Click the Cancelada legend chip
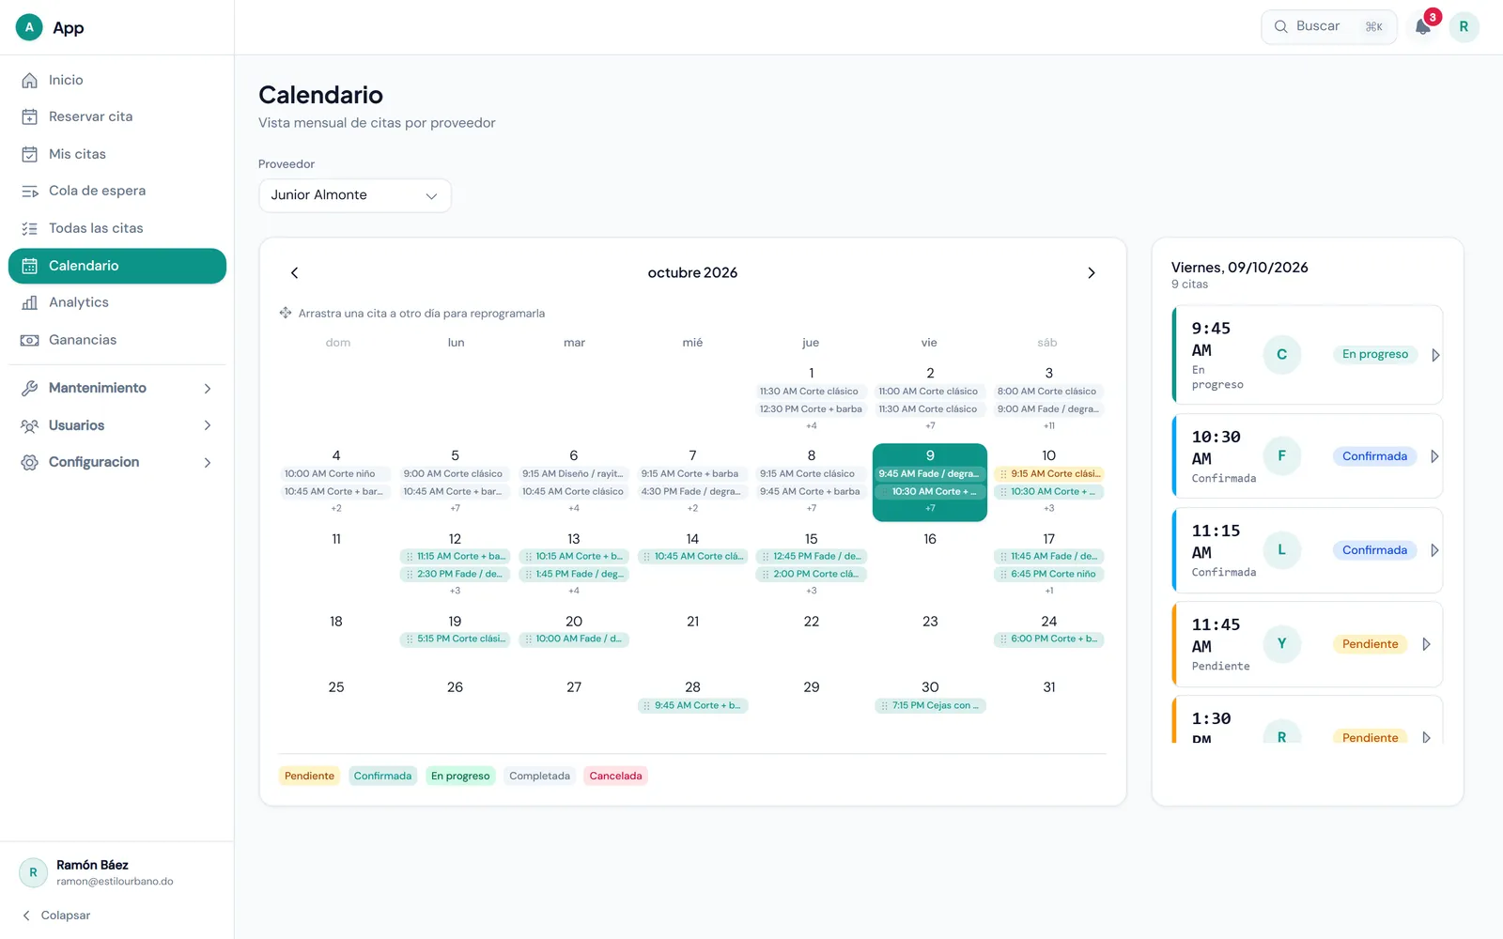 pos(615,776)
